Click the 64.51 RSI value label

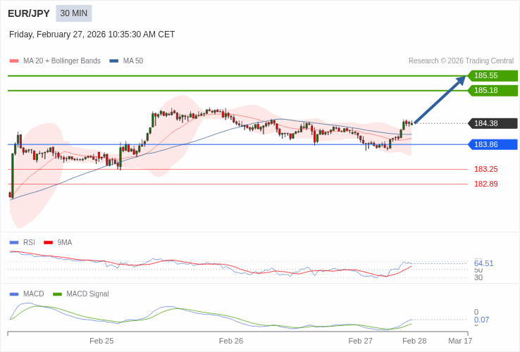483,263
